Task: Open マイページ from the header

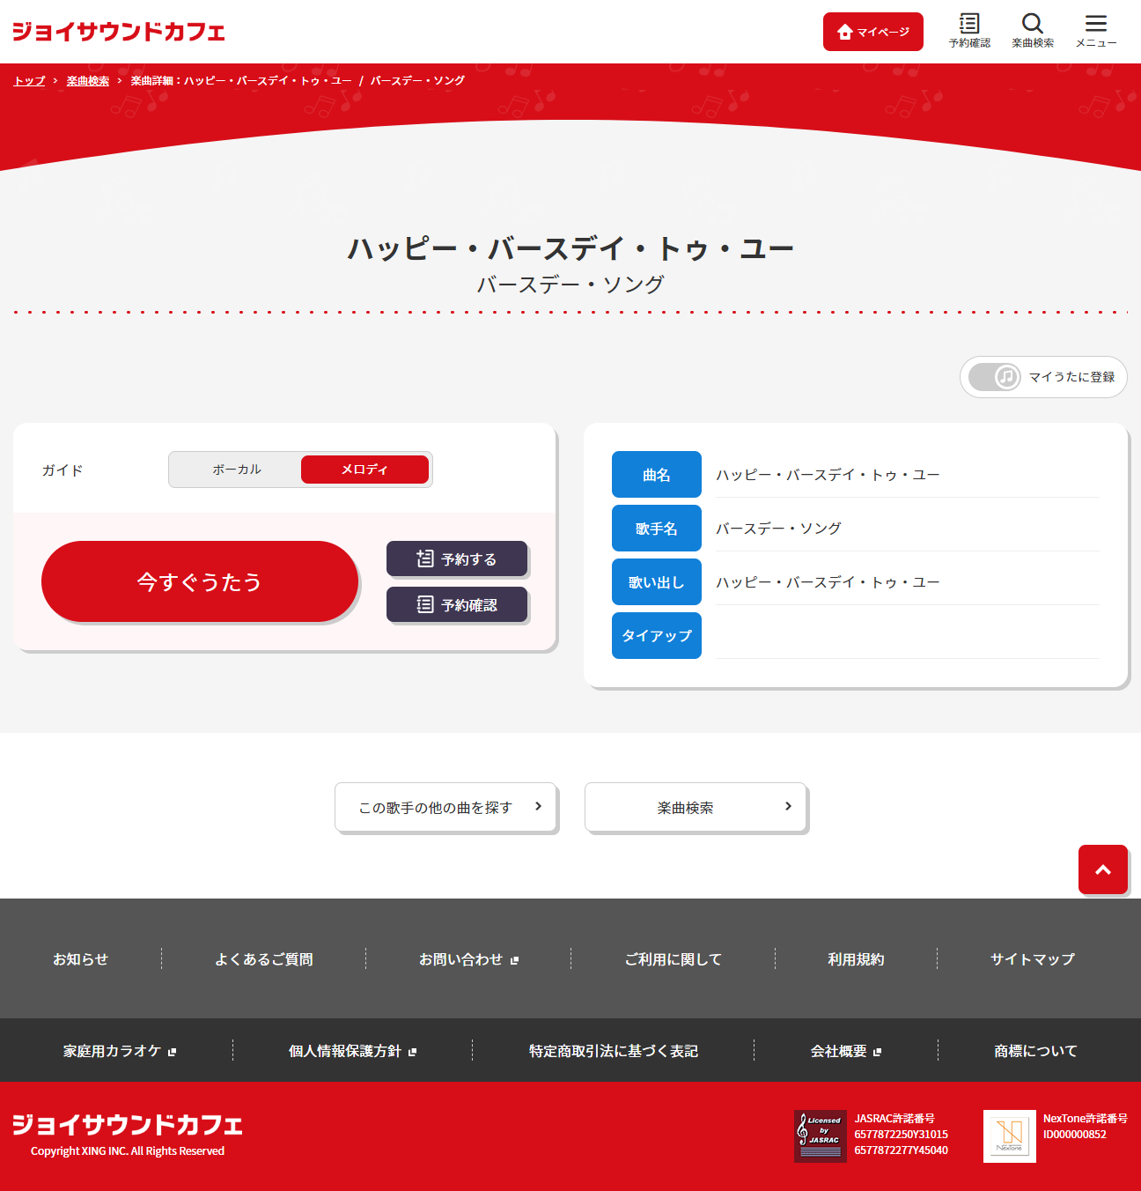Action: click(x=873, y=32)
